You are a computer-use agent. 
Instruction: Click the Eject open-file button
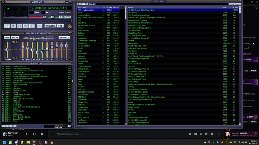pos(39,26)
